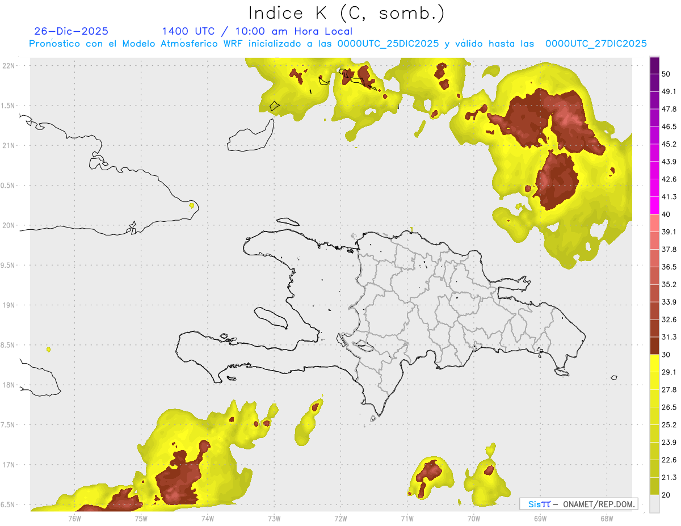Click the colorbar value "42.6"
Screen dimensions: 681x526
coord(669,179)
